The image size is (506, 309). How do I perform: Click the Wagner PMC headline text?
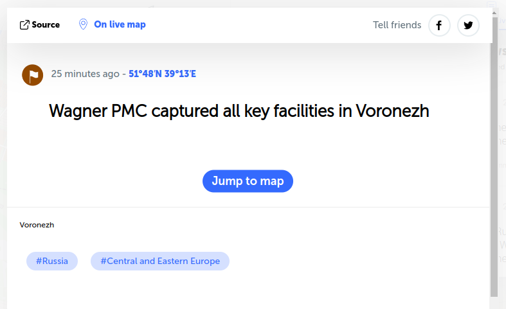[x=239, y=111]
